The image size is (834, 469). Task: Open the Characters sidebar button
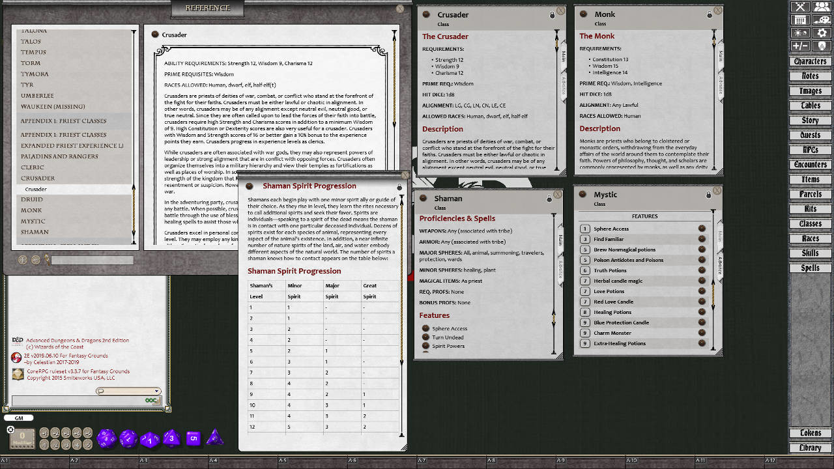point(810,61)
